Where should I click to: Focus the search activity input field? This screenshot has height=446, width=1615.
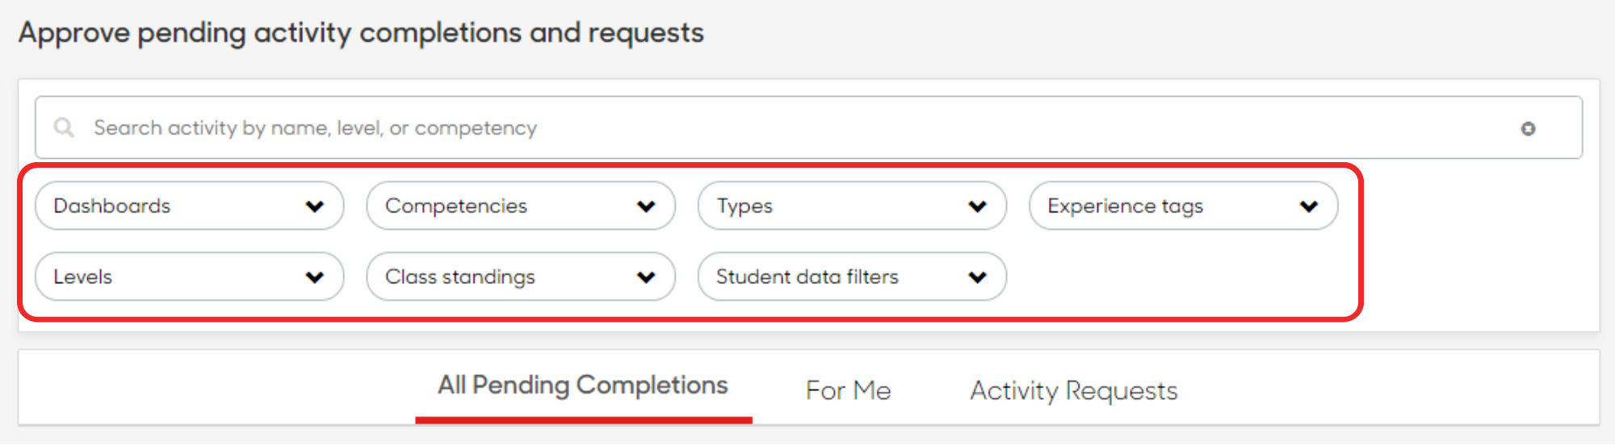click(x=808, y=127)
